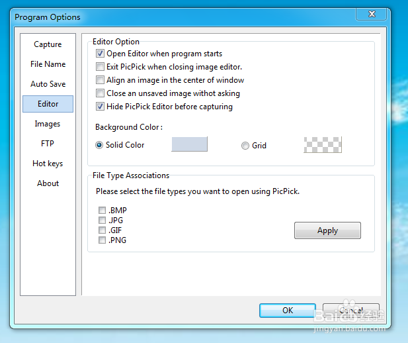The width and height of the screenshot is (408, 343).
Task: Click the Program Options title bar text
Action: point(48,17)
